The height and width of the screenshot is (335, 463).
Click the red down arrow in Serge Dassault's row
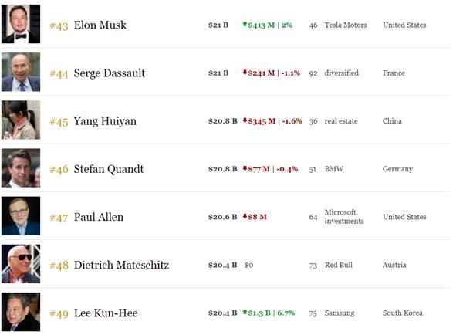pos(245,73)
